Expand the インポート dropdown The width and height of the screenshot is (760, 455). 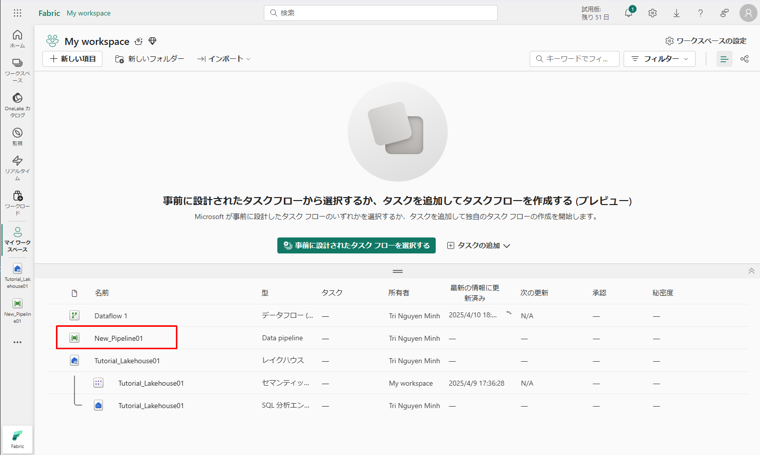pyautogui.click(x=224, y=59)
